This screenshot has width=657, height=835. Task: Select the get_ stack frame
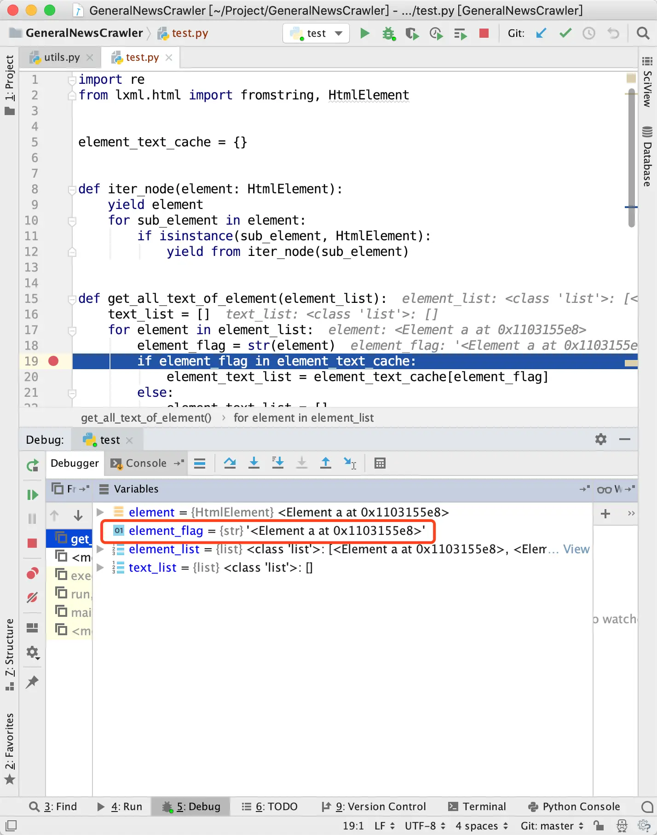tap(70, 539)
